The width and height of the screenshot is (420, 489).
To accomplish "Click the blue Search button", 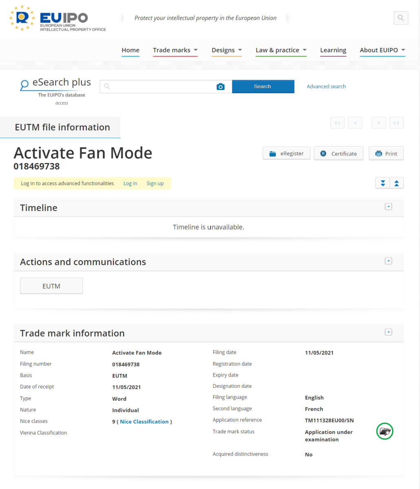I will pyautogui.click(x=263, y=86).
